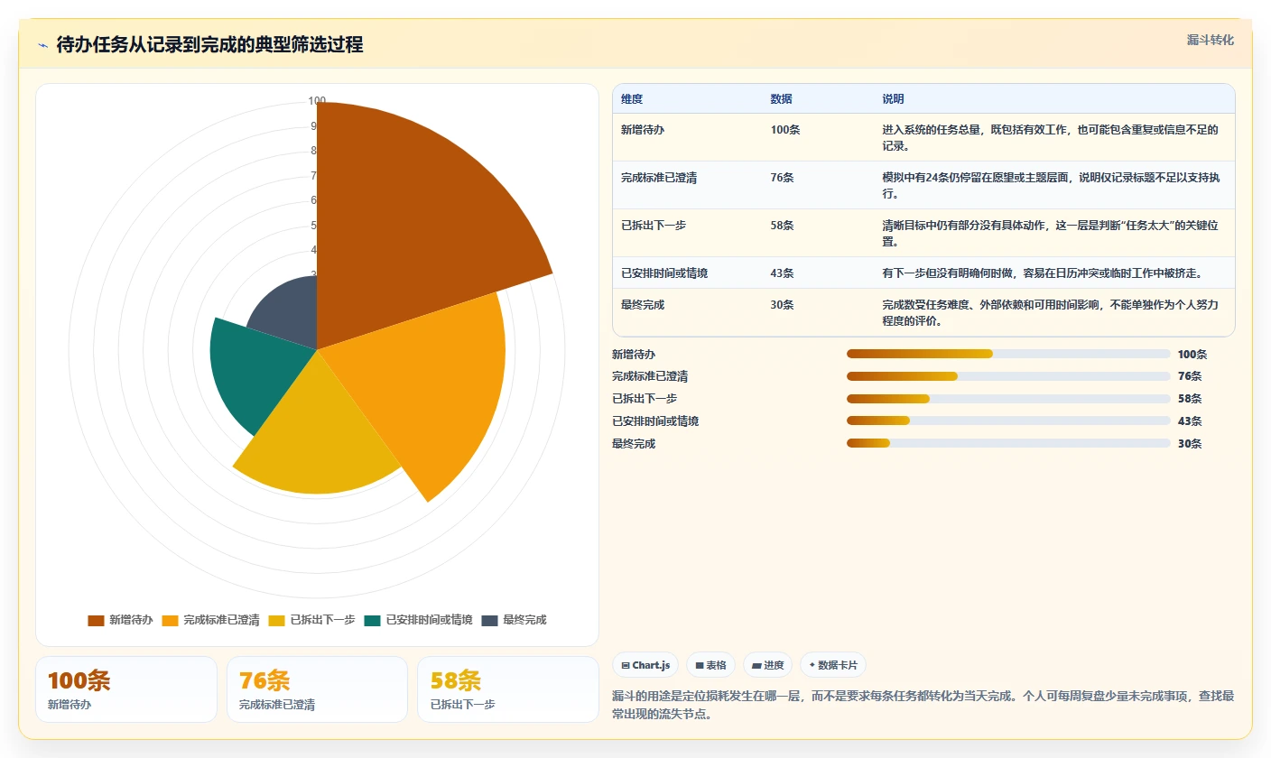Image resolution: width=1271 pixels, height=758 pixels.
Task: Select the 进度 tag
Action: coord(767,665)
